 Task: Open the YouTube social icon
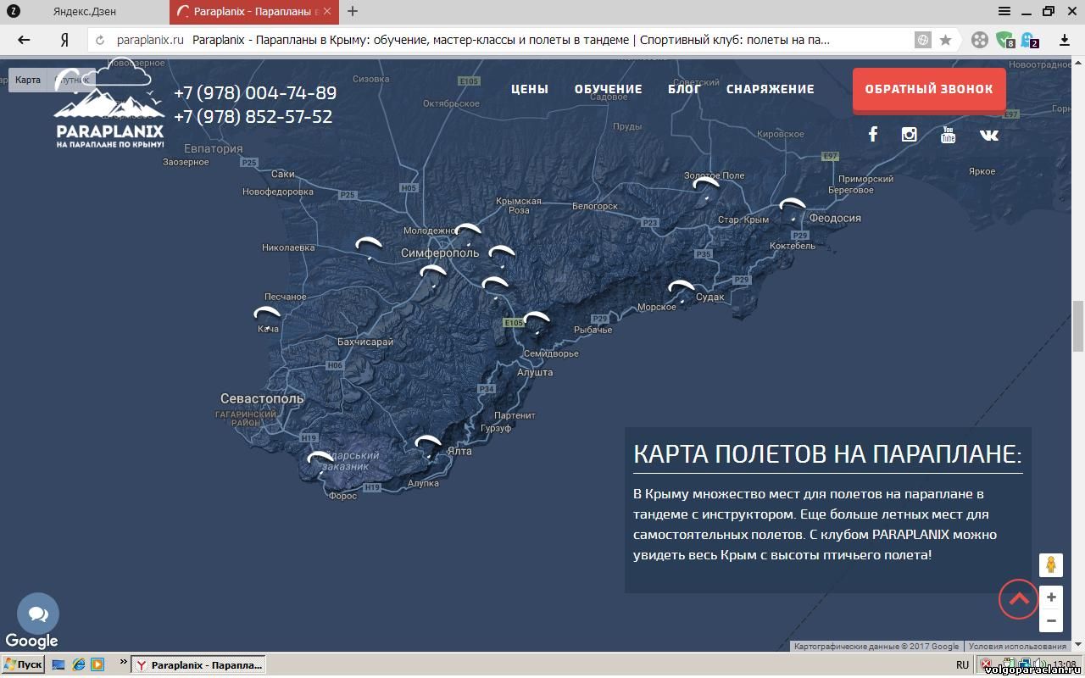coord(948,135)
